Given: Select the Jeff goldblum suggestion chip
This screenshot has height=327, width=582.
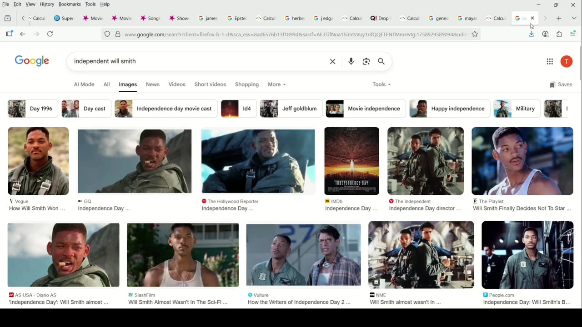Looking at the screenshot, I should pos(291,109).
